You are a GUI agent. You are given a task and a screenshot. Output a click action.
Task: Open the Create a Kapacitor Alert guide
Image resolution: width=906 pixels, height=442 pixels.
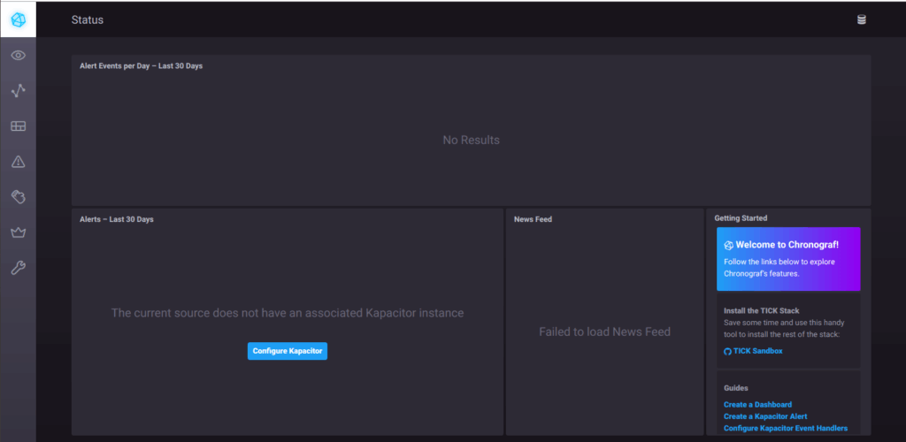click(765, 416)
